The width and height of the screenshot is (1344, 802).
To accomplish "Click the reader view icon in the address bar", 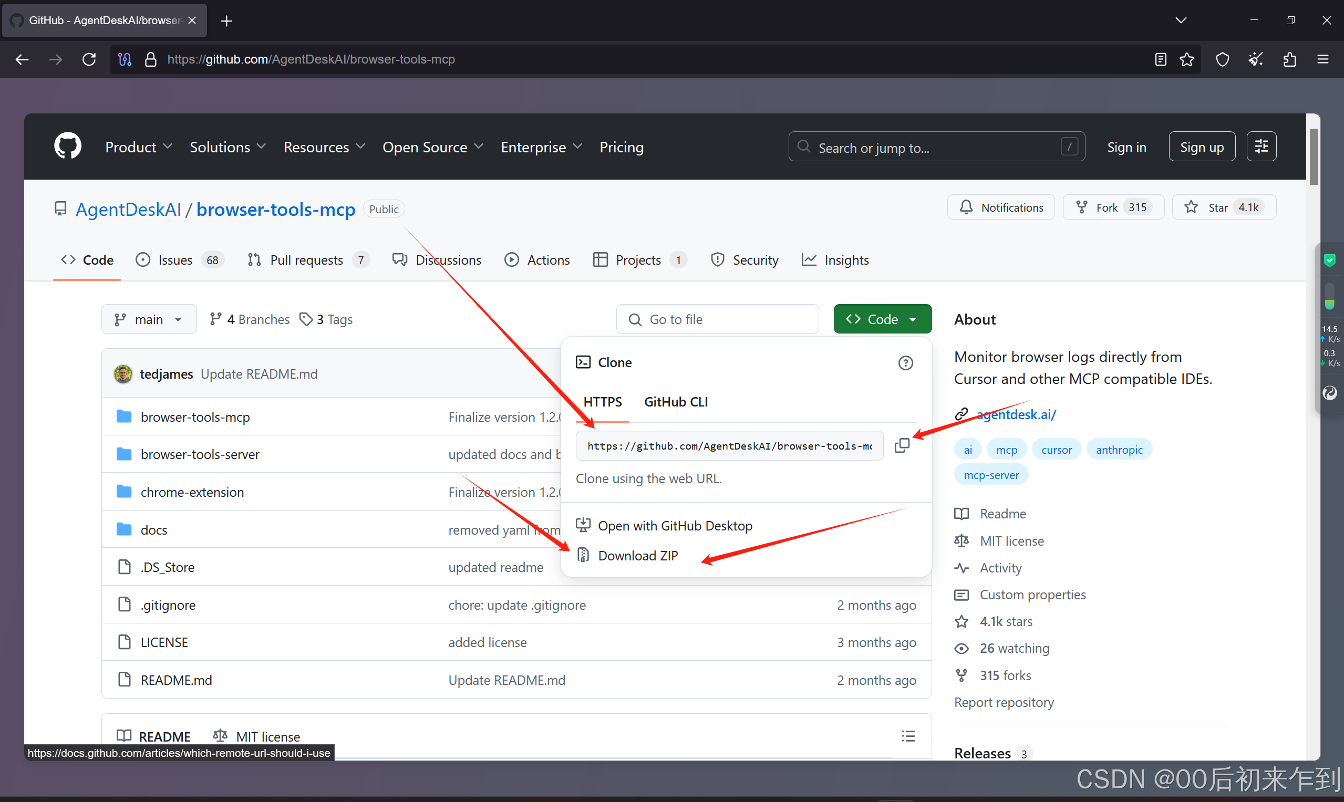I will [x=1160, y=59].
